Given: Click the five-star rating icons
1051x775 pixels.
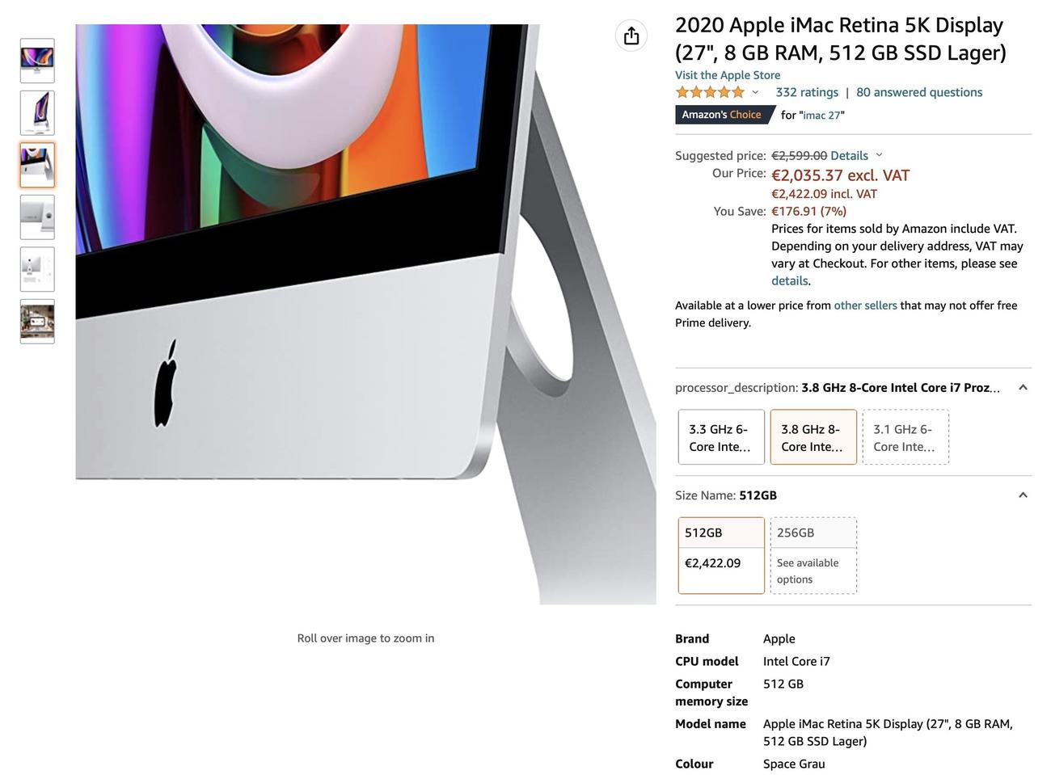Looking at the screenshot, I should [710, 92].
